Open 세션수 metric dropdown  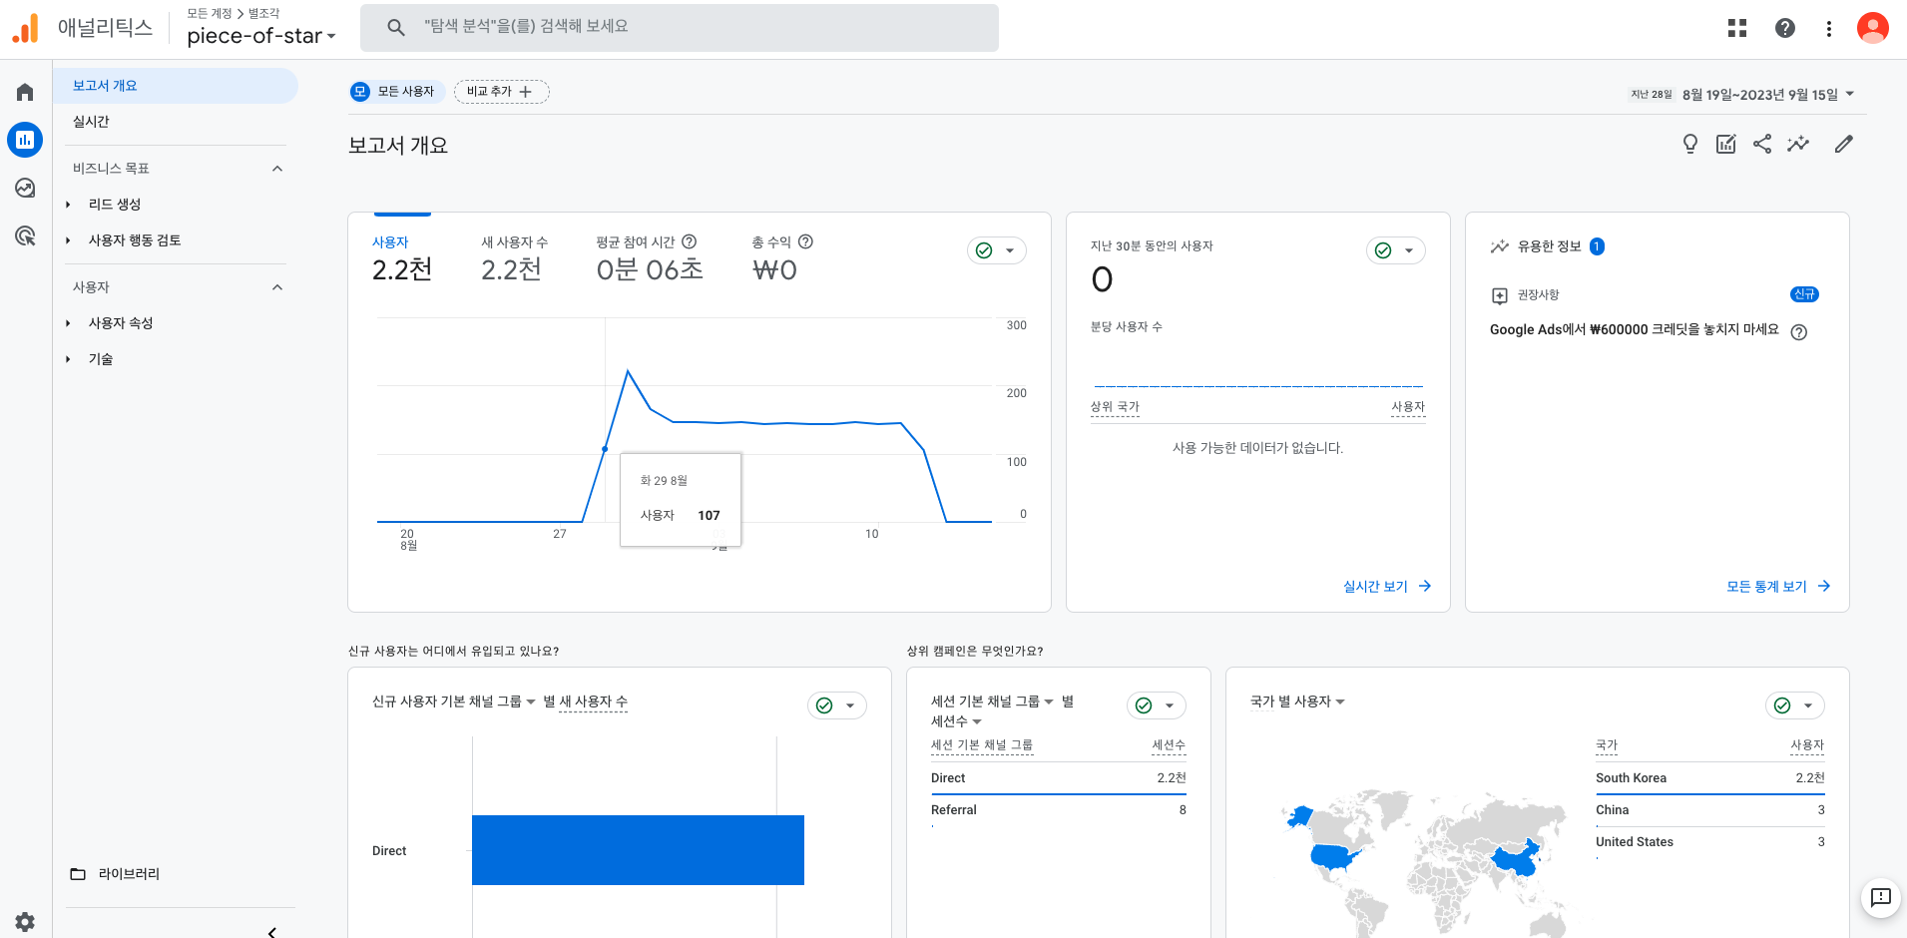tap(956, 721)
